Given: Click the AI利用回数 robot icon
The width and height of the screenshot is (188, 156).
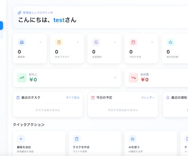Looking at the screenshot, I should (x=170, y=42).
